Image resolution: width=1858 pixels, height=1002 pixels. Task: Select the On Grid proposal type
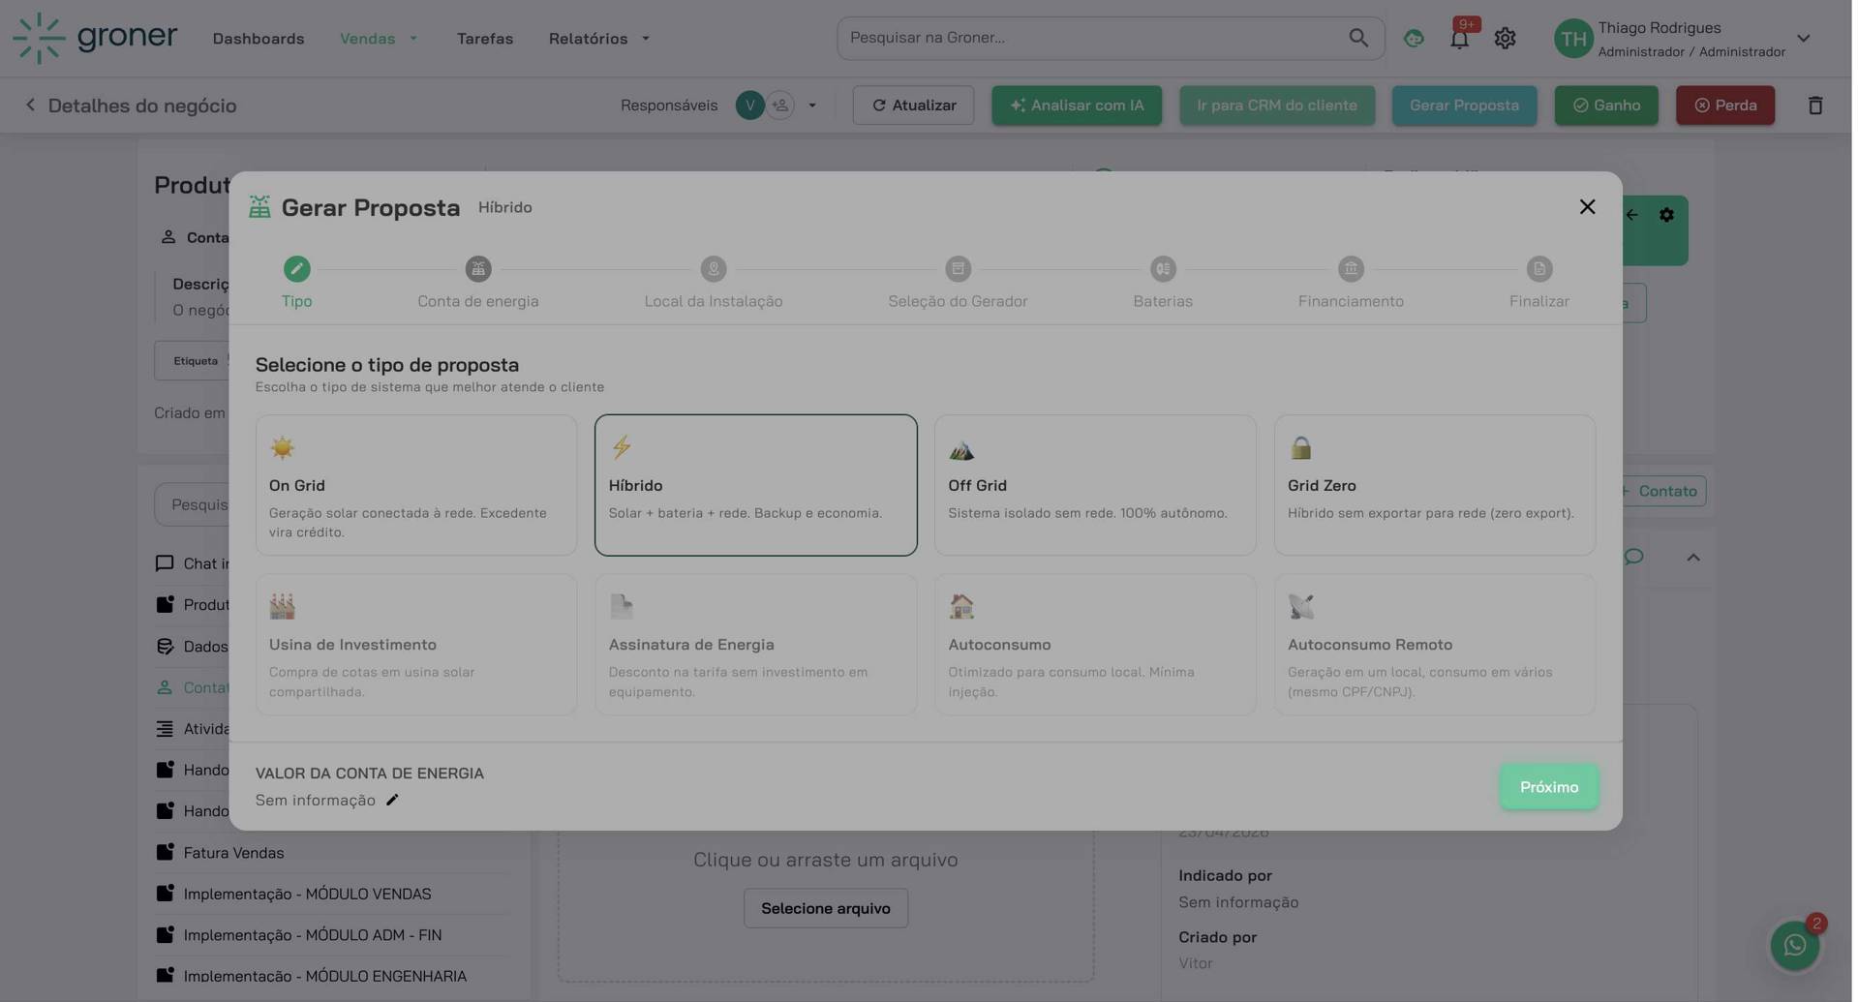pos(415,484)
